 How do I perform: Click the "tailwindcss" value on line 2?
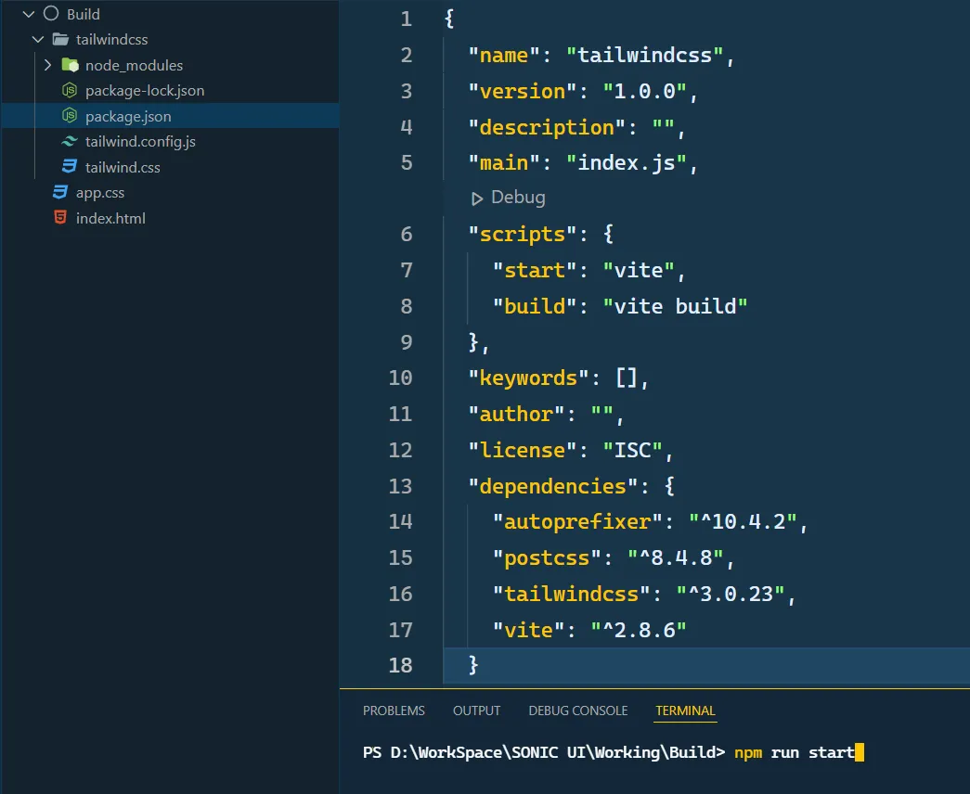pyautogui.click(x=644, y=55)
